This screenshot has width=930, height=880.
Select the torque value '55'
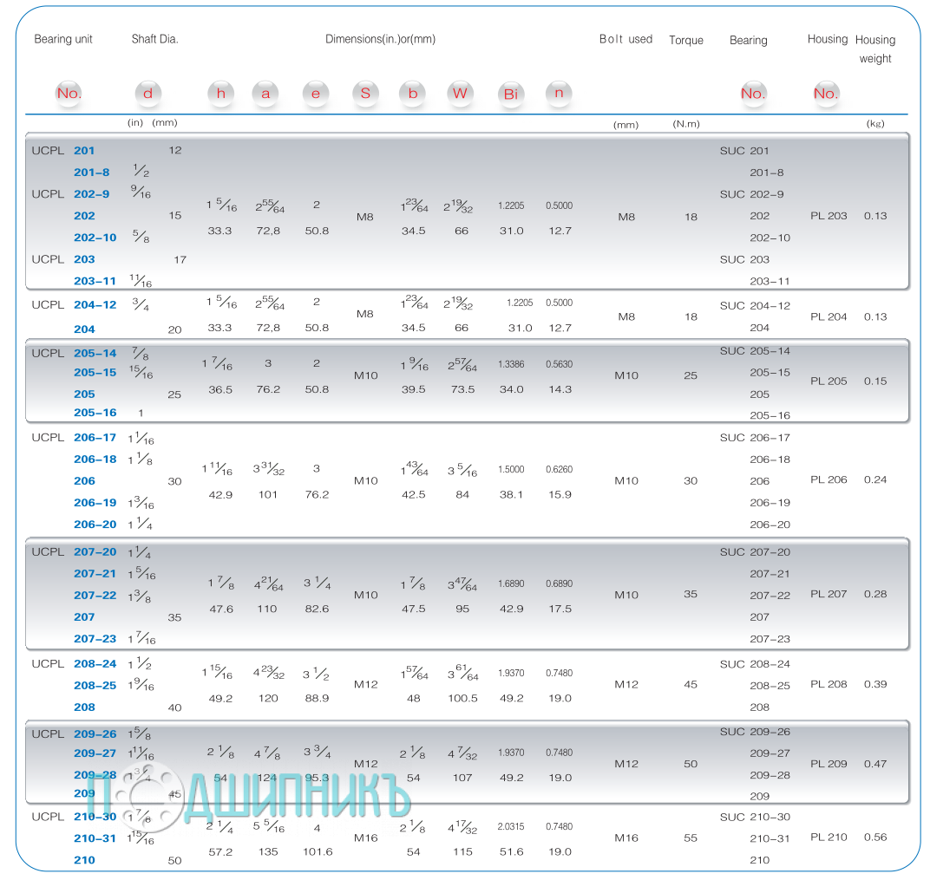[691, 838]
